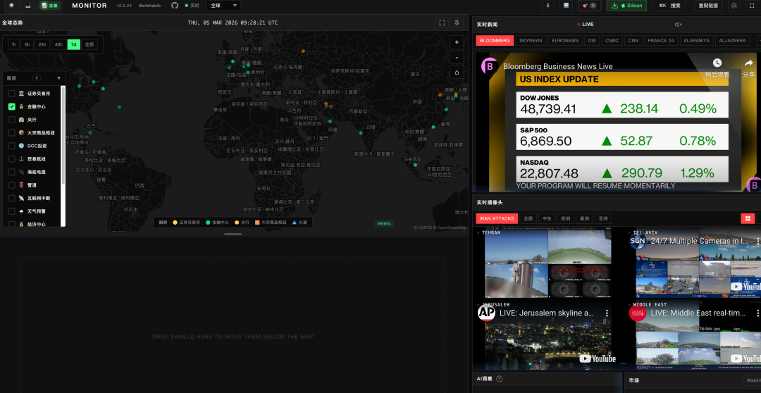The height and width of the screenshot is (393, 761).
Task: Select the BLOOMBERG news channel tab
Action: pos(494,40)
